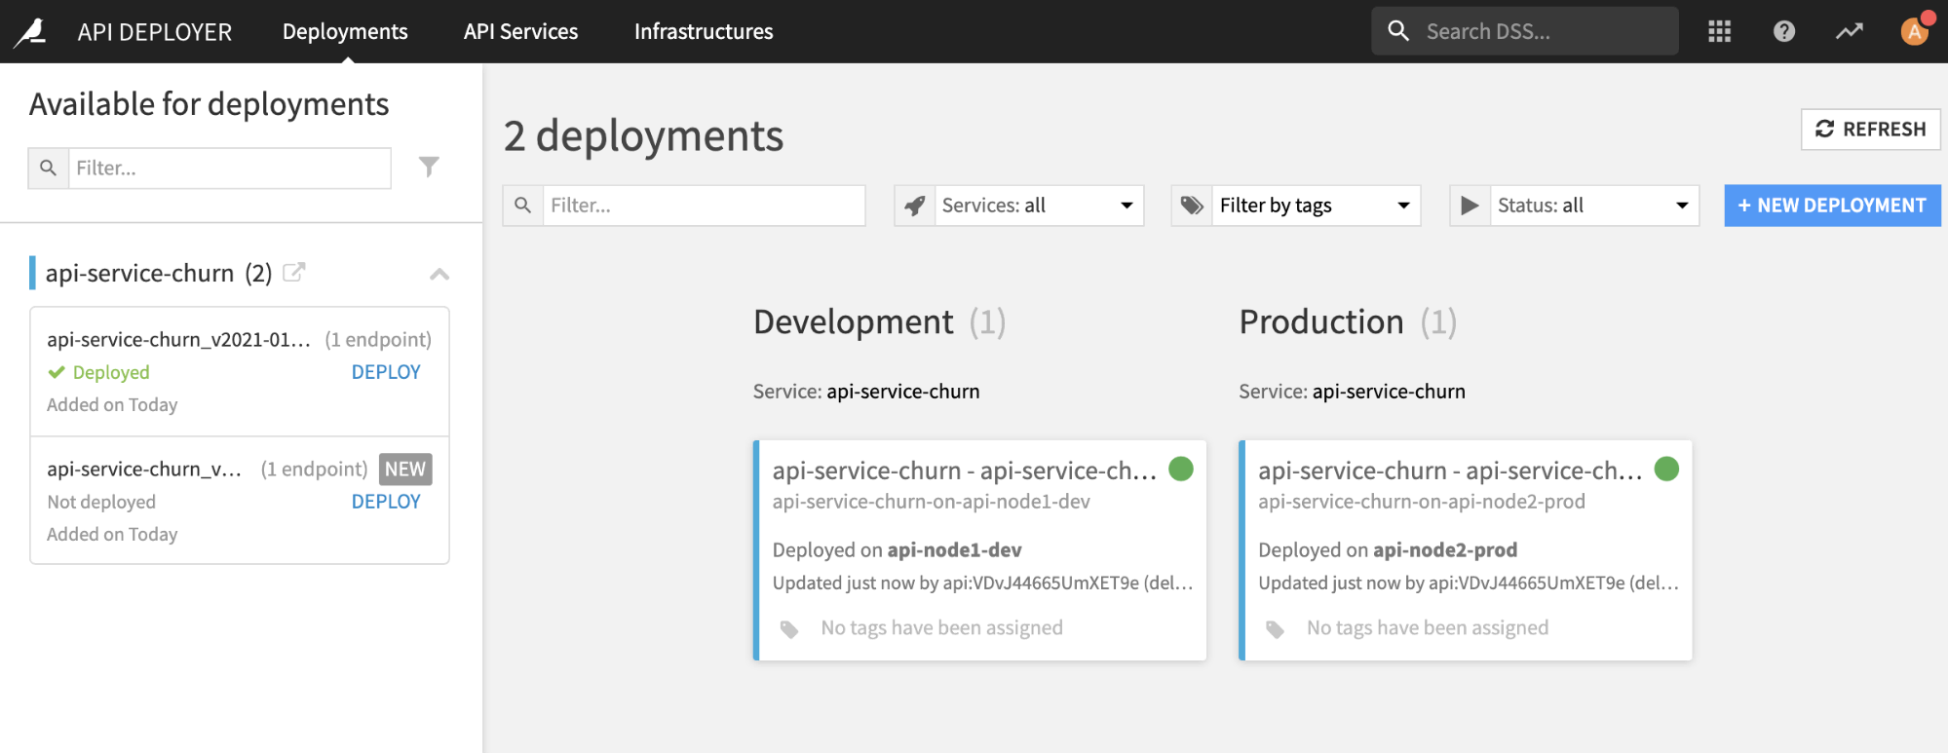The image size is (1948, 753).
Task: Click the rocket icon beside Services
Action: [915, 206]
